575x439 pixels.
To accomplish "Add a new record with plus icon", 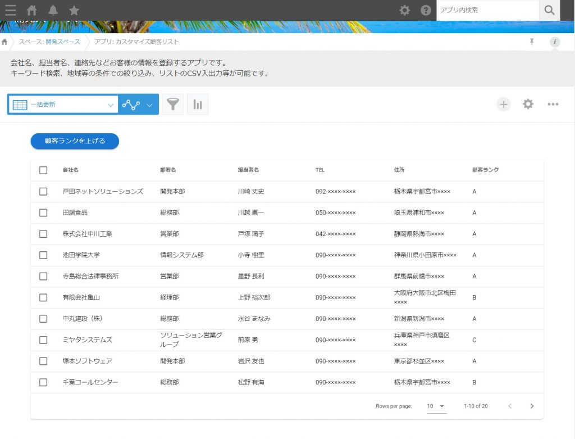I will (504, 104).
